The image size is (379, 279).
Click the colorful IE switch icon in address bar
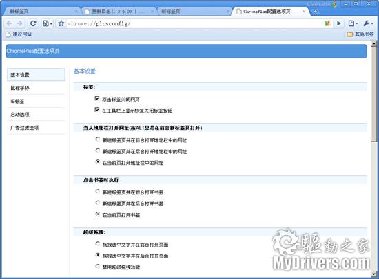tap(327, 23)
